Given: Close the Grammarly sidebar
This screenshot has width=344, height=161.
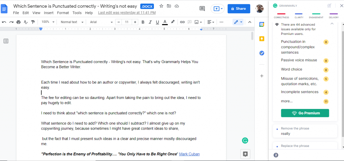Looking at the screenshot, I should [x=341, y=6].
